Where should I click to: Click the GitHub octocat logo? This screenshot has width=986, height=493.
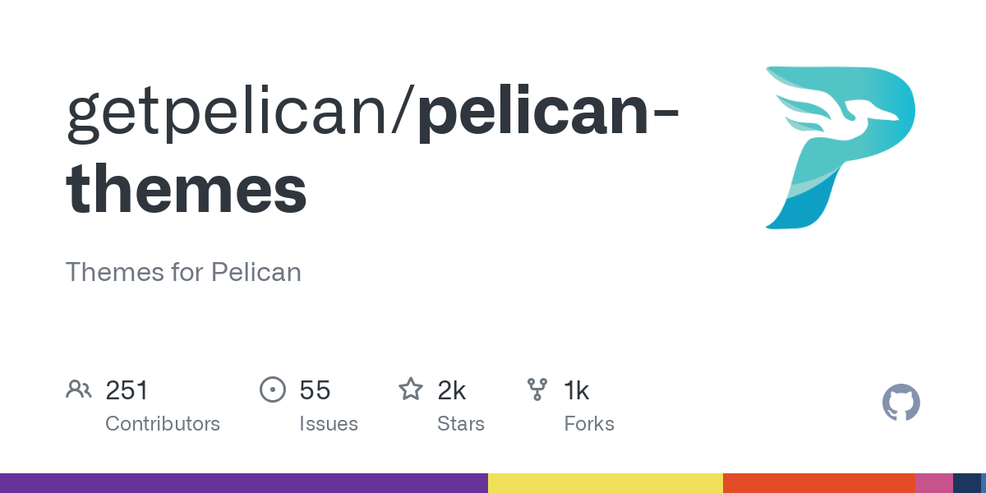[901, 403]
